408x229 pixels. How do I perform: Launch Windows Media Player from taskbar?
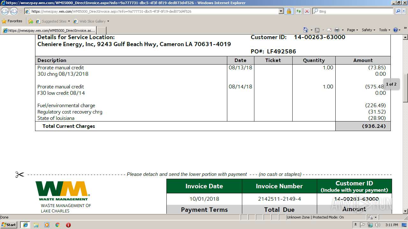click(x=47, y=225)
